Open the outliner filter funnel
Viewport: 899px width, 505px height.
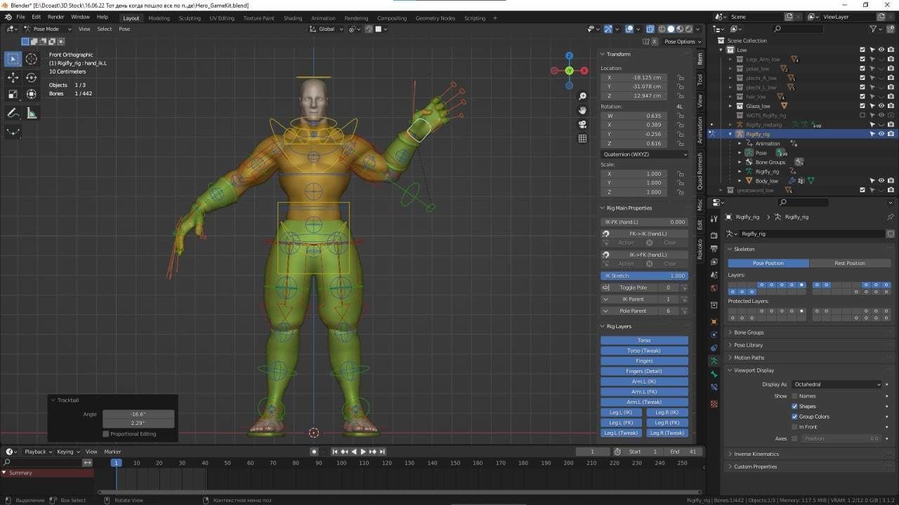click(873, 29)
